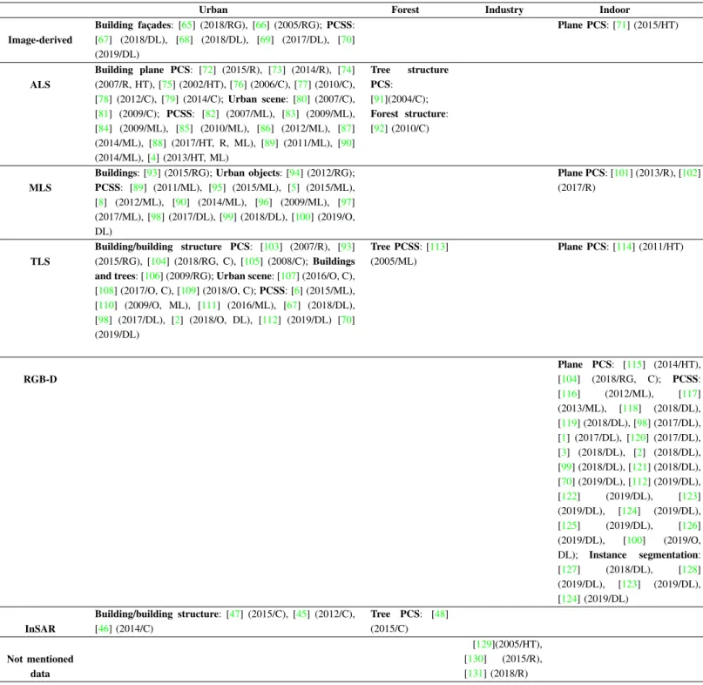Viewport: 703px width, 685px height.
Task: Open reference [71] under Indoor Plane PCS
Action: (x=621, y=25)
